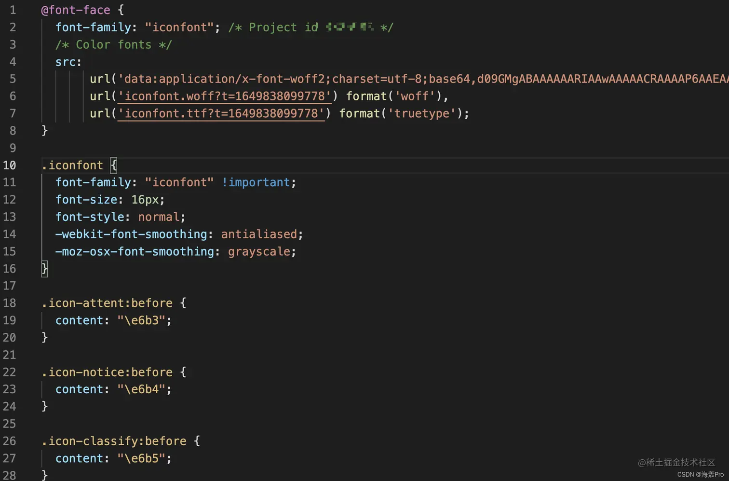The height and width of the screenshot is (481, 729).
Task: Click the grayscale value
Action: pyautogui.click(x=259, y=251)
